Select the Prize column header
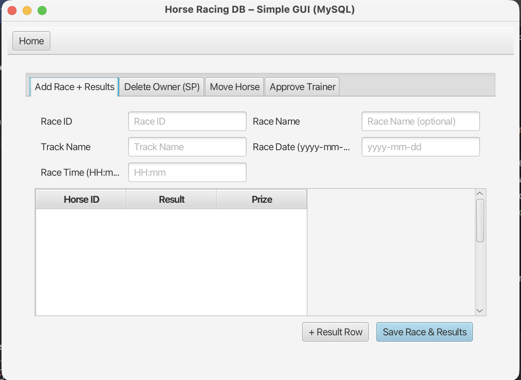This screenshot has height=380, width=521. point(261,199)
